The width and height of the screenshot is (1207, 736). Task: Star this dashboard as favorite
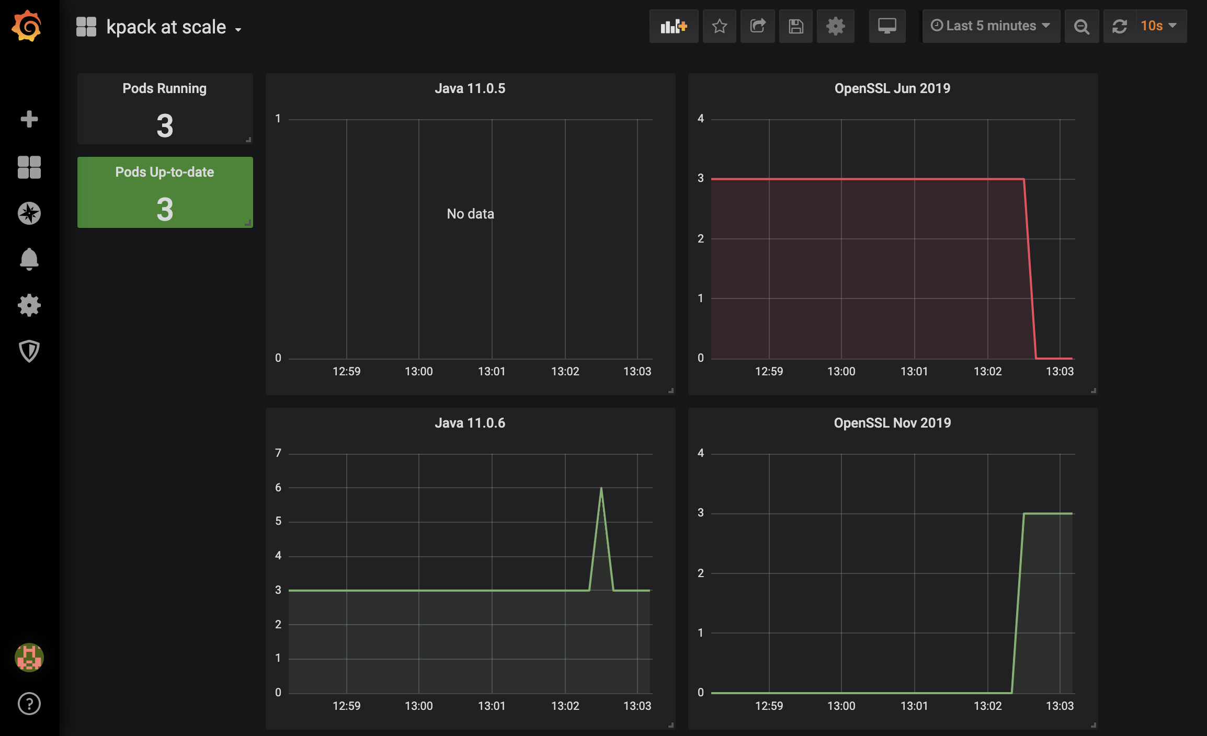click(x=720, y=26)
